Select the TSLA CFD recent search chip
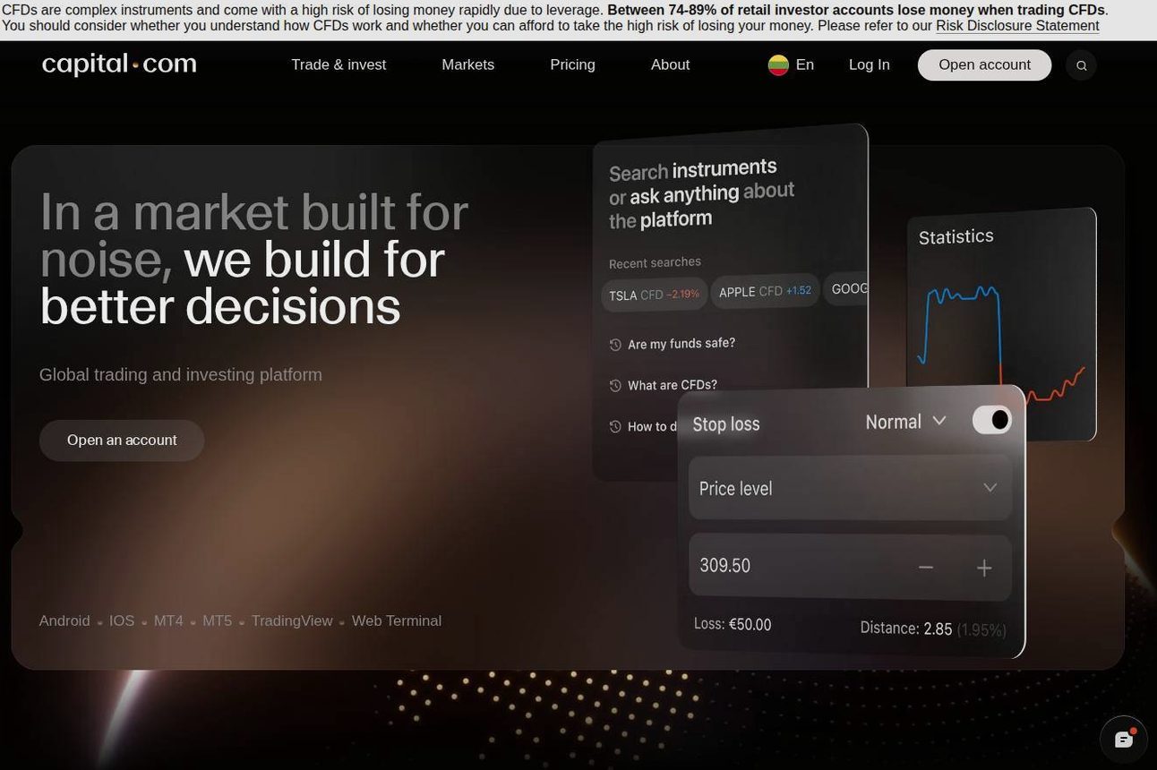 click(x=654, y=295)
